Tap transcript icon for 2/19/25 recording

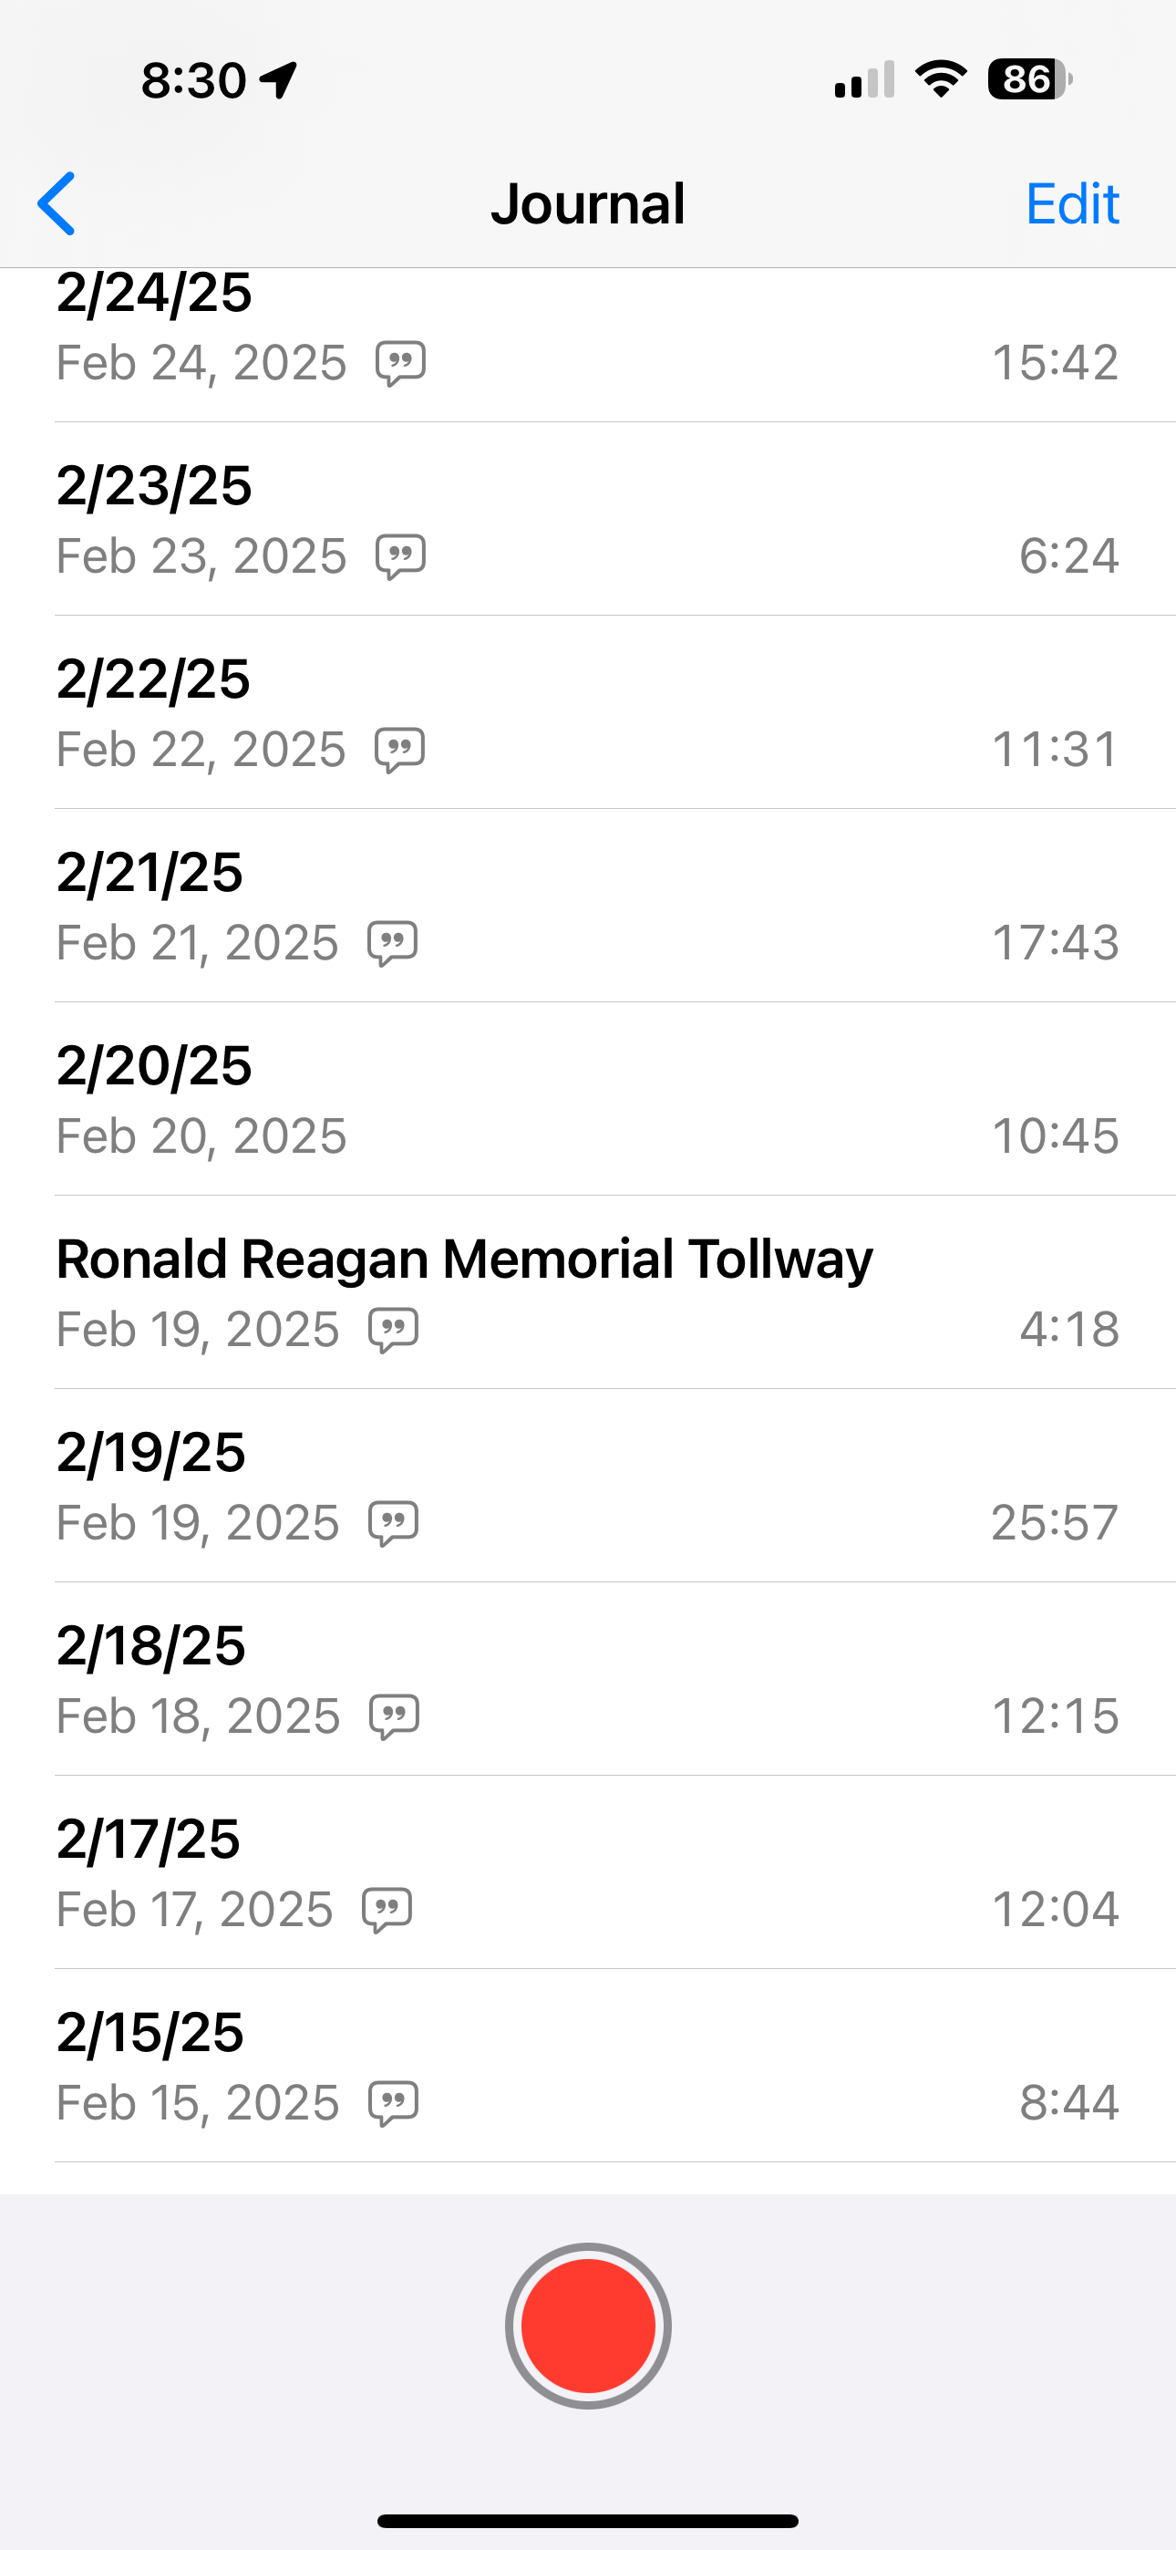click(393, 1522)
